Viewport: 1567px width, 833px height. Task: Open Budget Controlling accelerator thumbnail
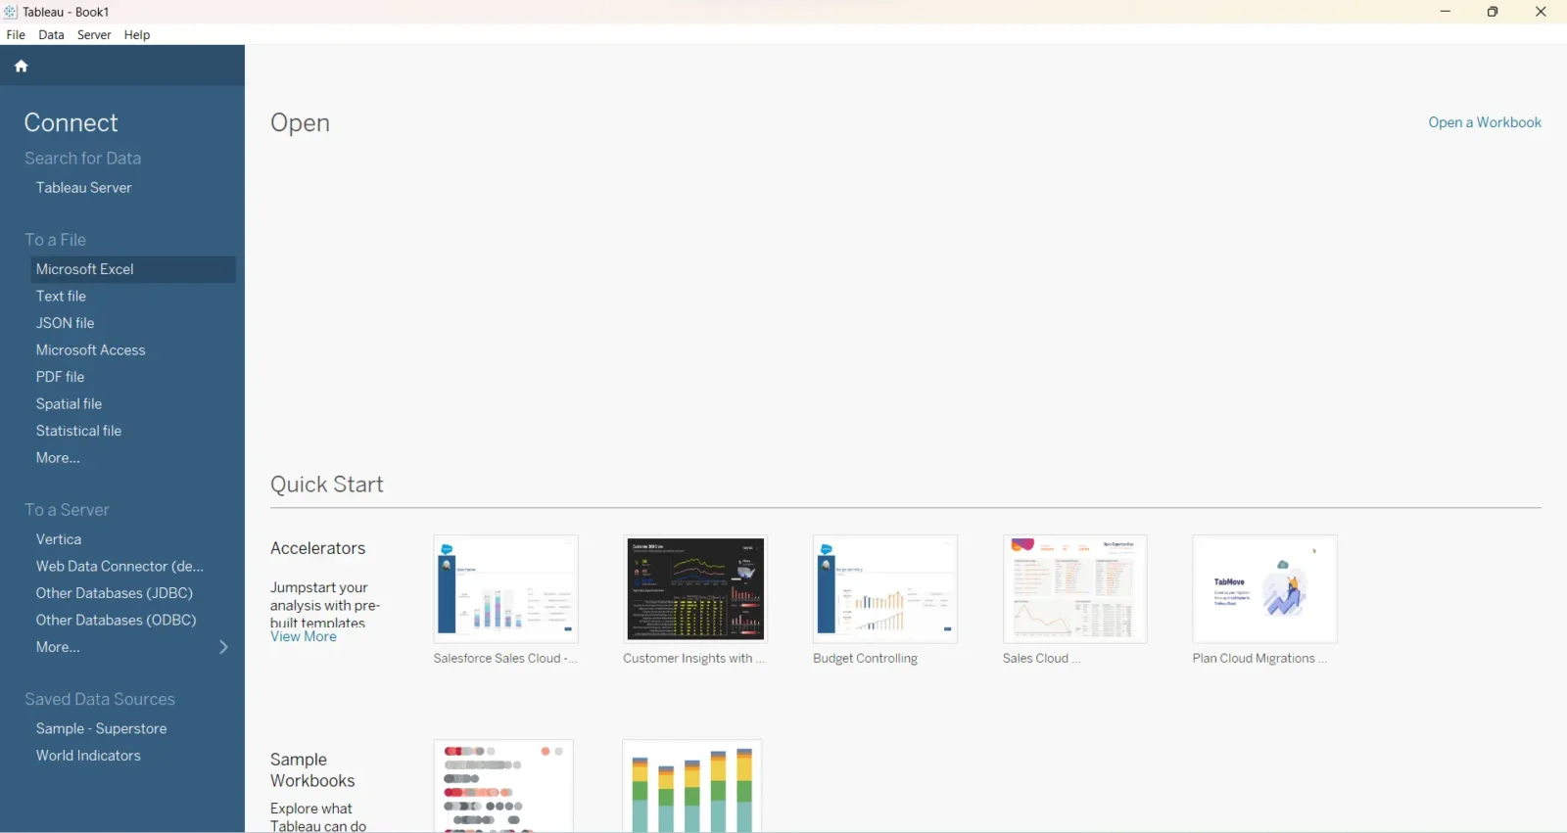tap(885, 588)
